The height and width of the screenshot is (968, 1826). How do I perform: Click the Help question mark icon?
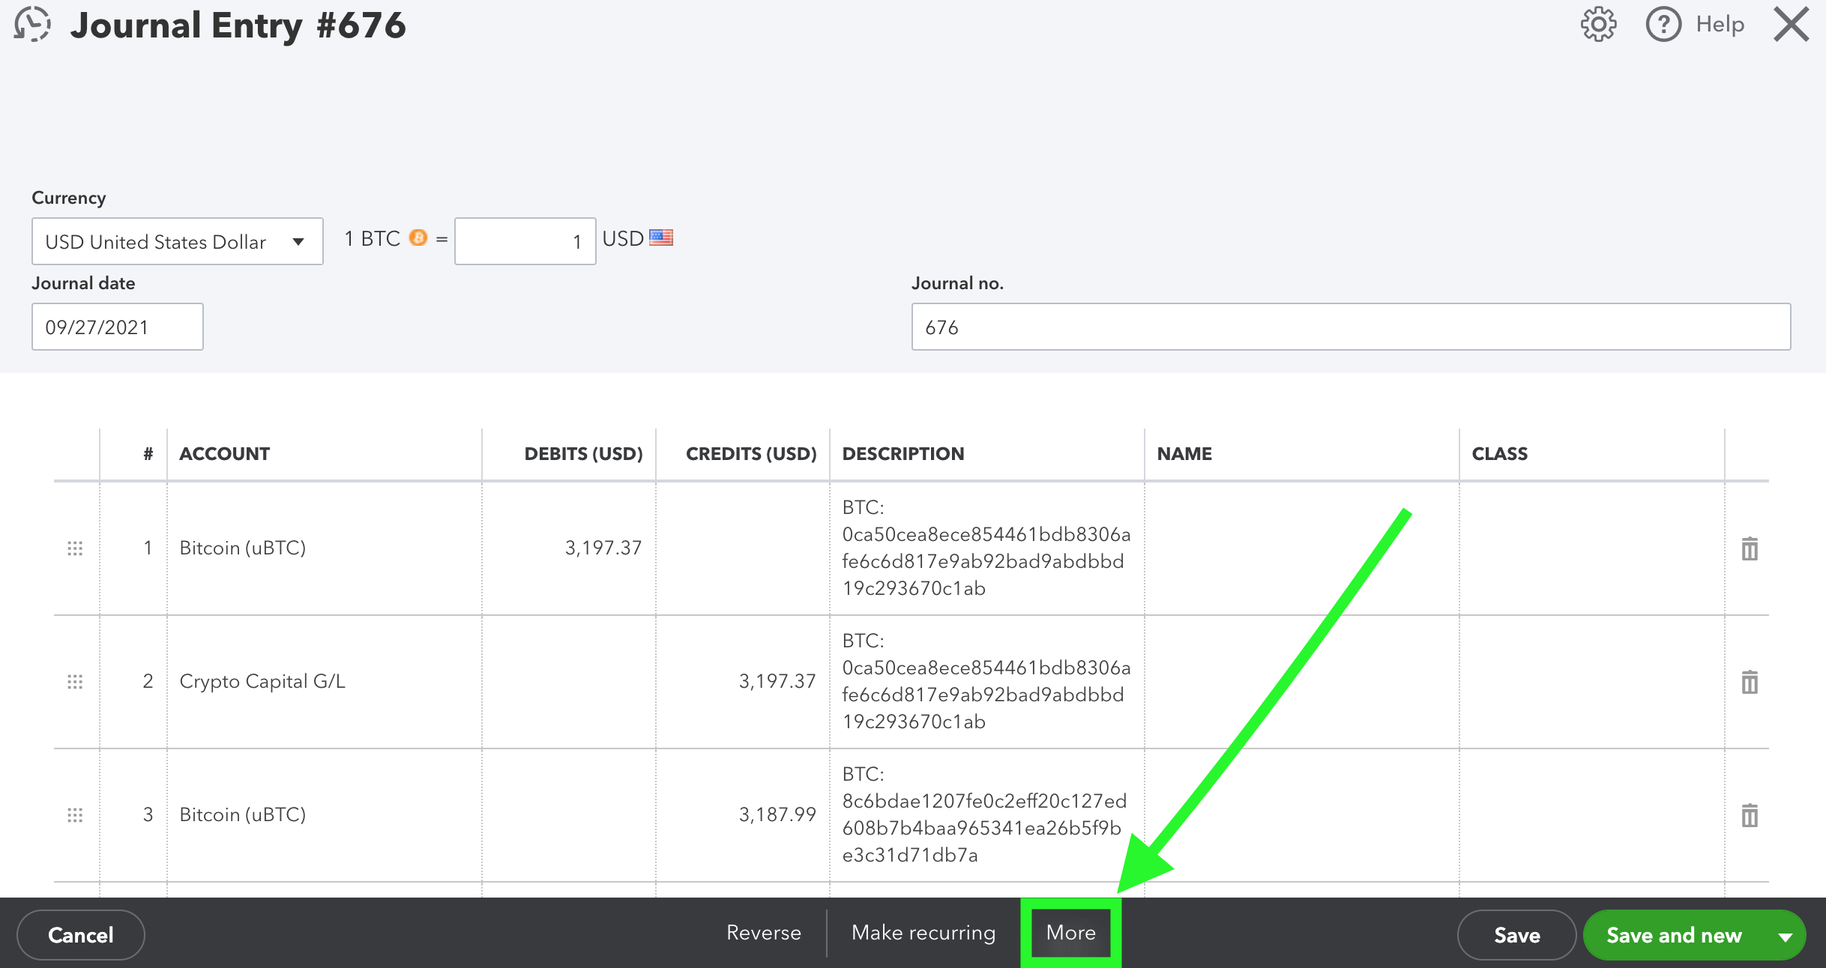pyautogui.click(x=1663, y=25)
